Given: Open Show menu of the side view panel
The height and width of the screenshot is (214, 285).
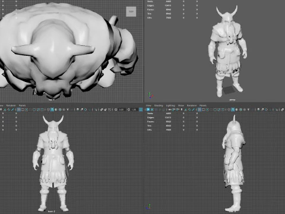Looking at the screenshot, I should point(181,105).
